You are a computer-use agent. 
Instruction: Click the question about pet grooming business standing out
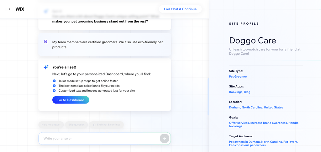tap(100, 21)
